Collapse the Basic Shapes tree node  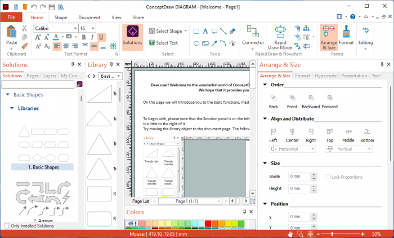[x=8, y=95]
